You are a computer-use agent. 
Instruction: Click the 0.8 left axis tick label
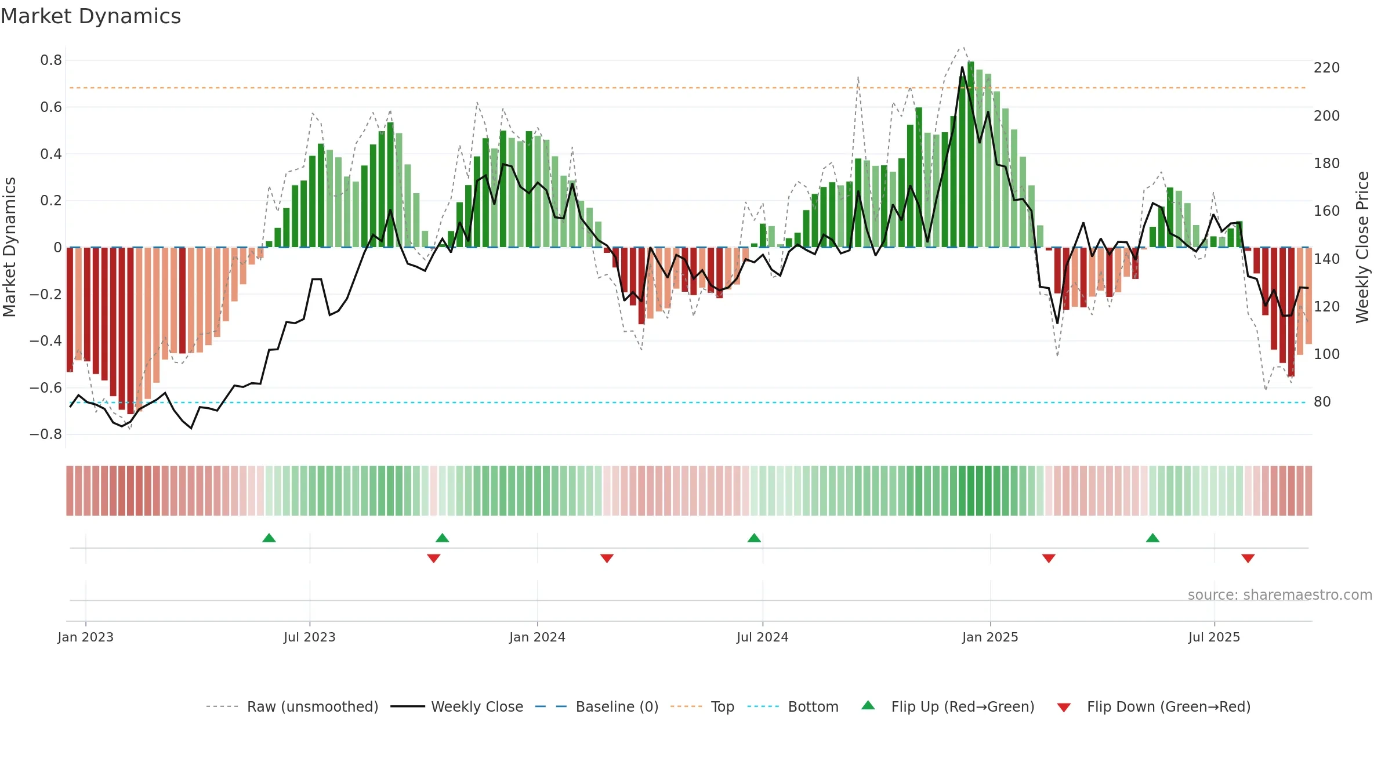coord(51,60)
